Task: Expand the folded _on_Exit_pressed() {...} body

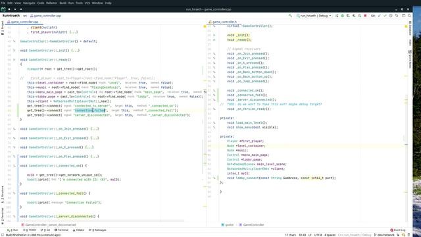Action: coord(95,138)
